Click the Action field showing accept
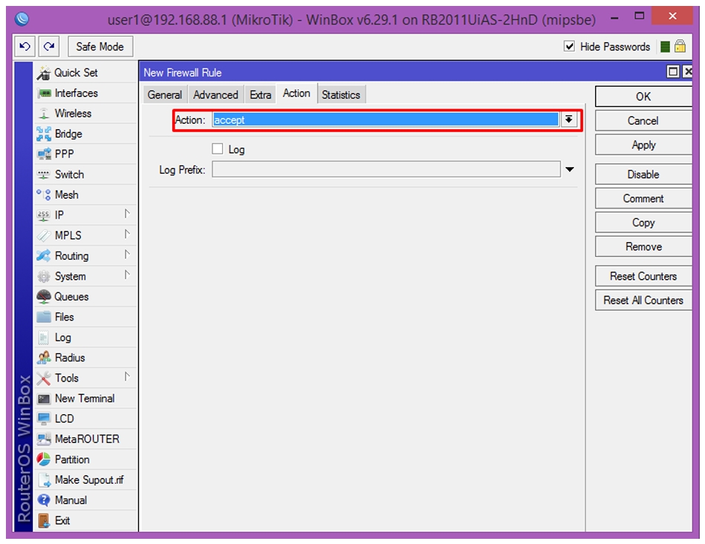Image resolution: width=705 pixels, height=544 pixels. [x=386, y=120]
